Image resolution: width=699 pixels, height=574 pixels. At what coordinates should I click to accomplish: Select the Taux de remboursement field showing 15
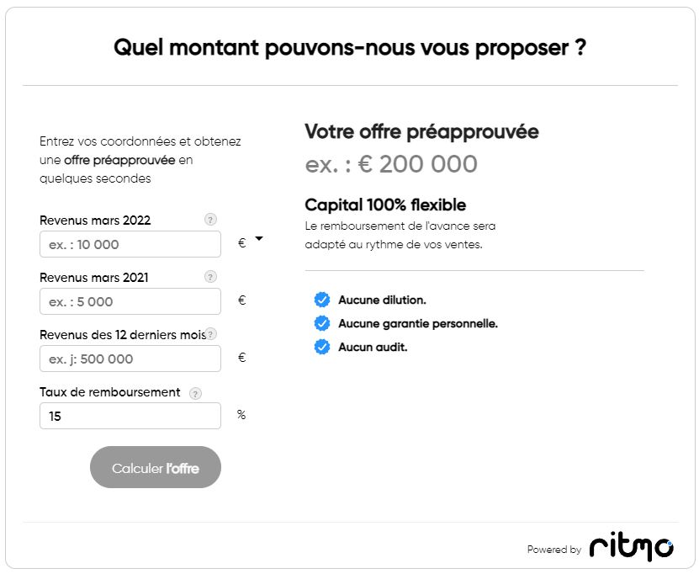click(130, 416)
